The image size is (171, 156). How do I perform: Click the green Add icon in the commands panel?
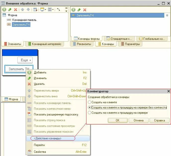pyautogui.click(x=73, y=10)
